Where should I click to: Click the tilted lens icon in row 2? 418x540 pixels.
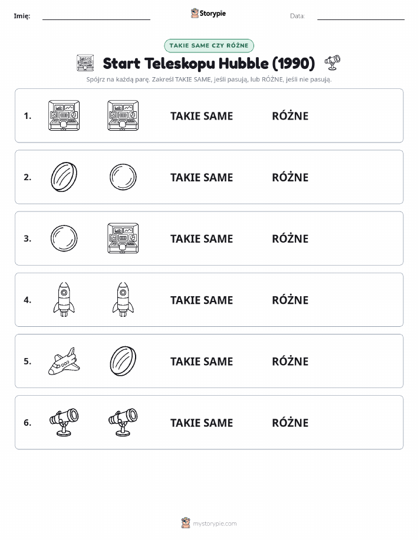64,177
